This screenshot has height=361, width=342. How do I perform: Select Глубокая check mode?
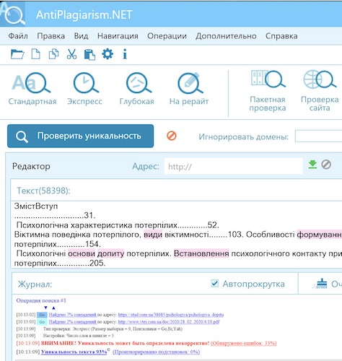pyautogui.click(x=137, y=90)
